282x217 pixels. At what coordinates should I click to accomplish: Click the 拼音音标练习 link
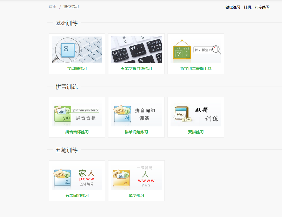[x=77, y=132]
